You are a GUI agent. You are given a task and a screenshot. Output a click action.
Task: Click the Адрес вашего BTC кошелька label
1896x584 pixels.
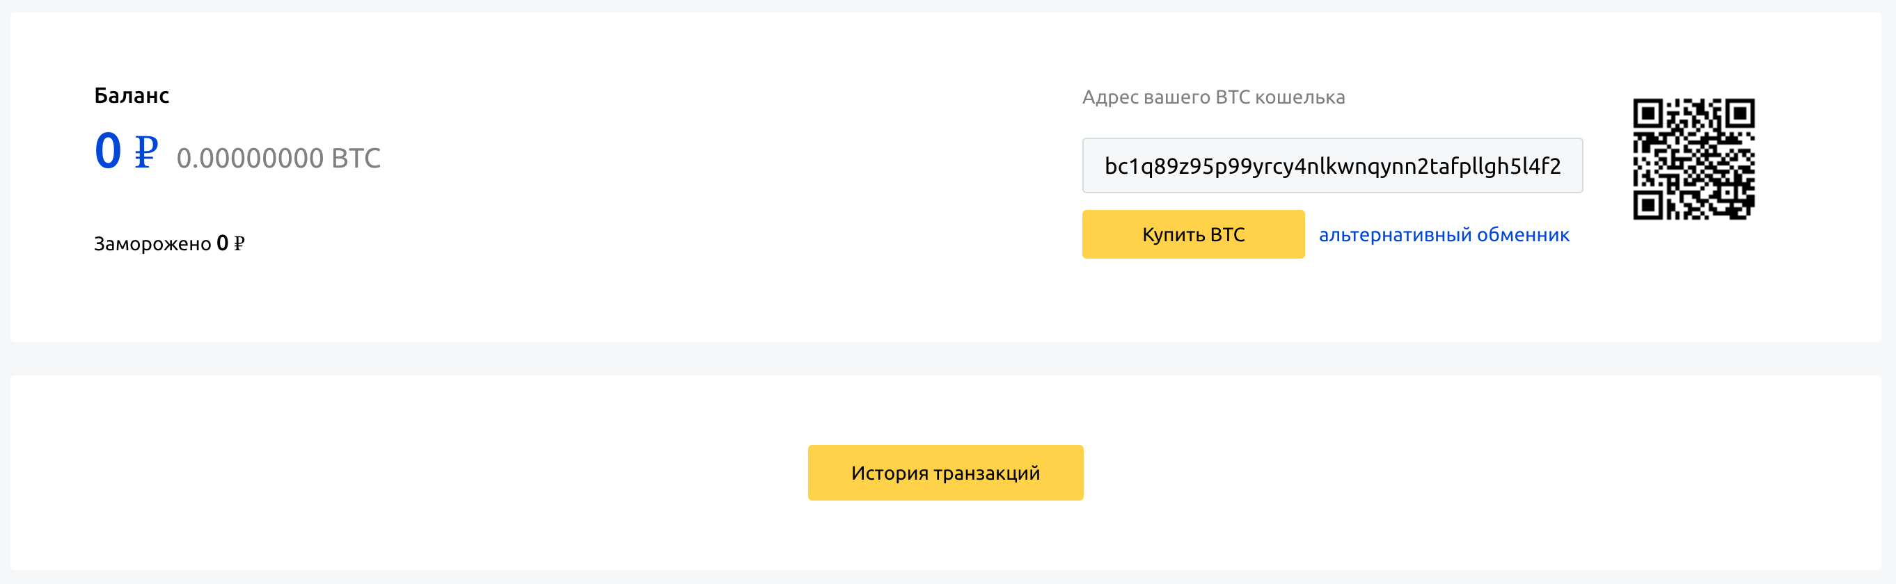1213,96
